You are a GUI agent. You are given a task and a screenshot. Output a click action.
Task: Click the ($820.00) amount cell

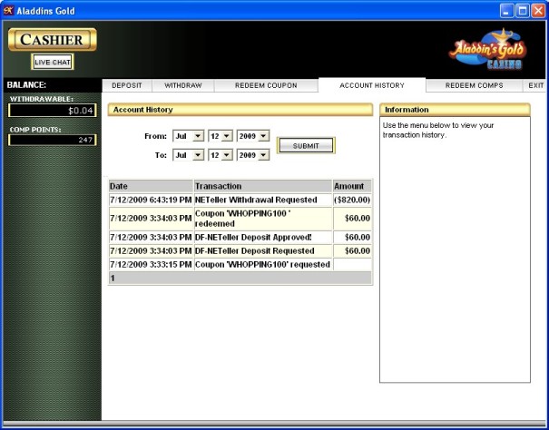(352, 200)
